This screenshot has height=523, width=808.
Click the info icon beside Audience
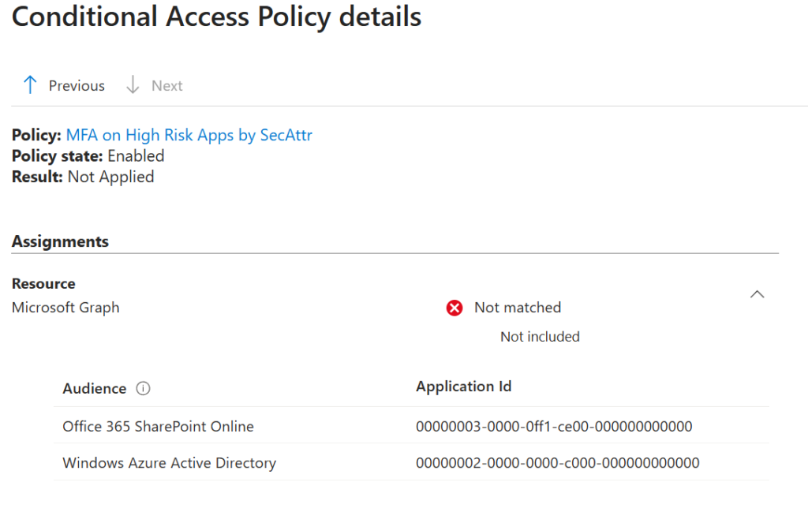click(143, 388)
